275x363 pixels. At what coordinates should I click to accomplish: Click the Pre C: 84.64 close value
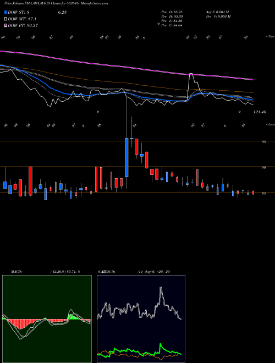(x=172, y=25)
